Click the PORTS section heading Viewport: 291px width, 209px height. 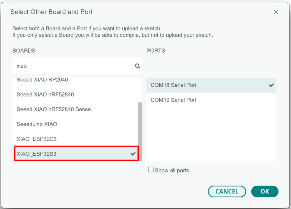coord(156,51)
